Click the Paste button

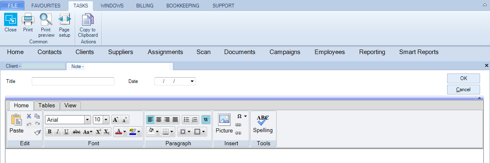17,124
